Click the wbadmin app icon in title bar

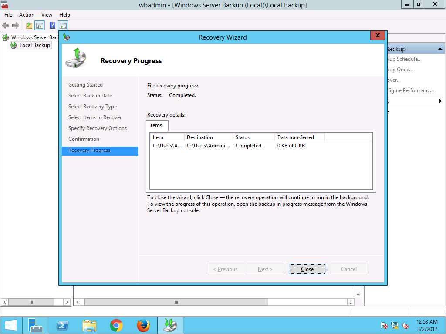tap(4, 5)
